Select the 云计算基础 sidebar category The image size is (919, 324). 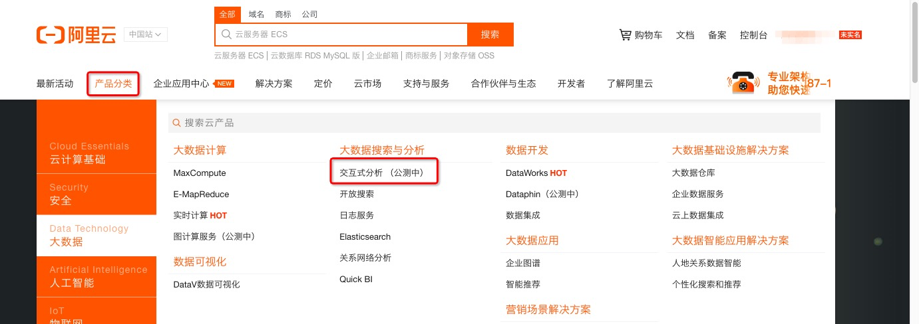(x=96, y=153)
